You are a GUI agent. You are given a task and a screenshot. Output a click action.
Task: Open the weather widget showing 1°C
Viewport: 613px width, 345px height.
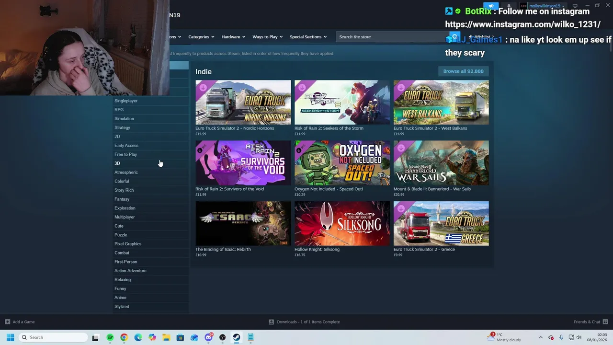click(505, 337)
